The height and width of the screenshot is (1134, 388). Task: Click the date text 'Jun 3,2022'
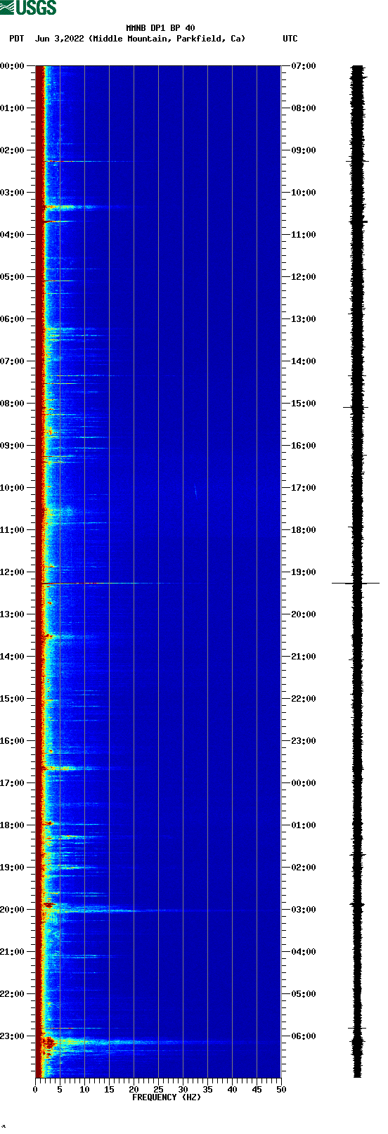click(59, 39)
